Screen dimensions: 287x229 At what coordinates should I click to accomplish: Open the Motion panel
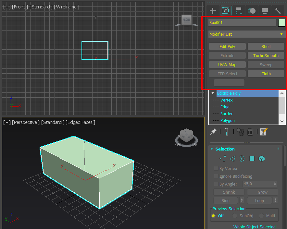[252, 10]
